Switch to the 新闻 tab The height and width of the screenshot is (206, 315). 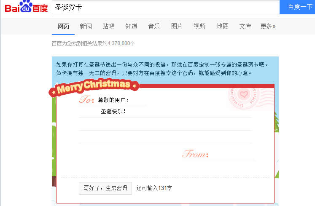[86, 26]
